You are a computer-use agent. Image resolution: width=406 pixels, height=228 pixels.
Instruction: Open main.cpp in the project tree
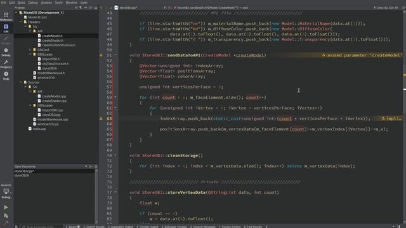coord(39,129)
